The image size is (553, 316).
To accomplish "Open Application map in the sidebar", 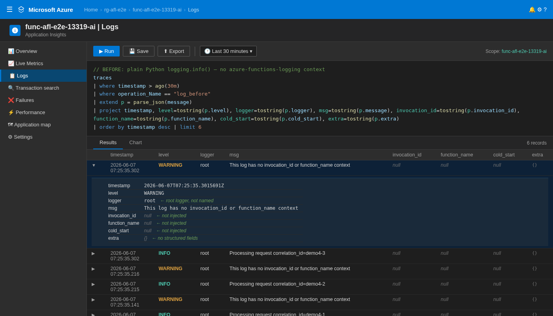I will (x=43, y=124).
